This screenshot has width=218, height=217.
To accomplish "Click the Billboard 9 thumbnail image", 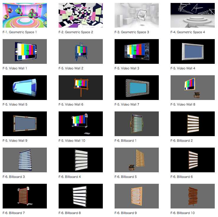I will (x=137, y=196).
